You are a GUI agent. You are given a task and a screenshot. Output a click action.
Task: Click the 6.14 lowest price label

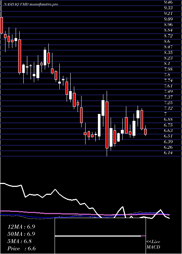[x=168, y=153]
